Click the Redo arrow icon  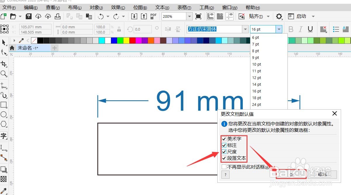click(x=116, y=16)
